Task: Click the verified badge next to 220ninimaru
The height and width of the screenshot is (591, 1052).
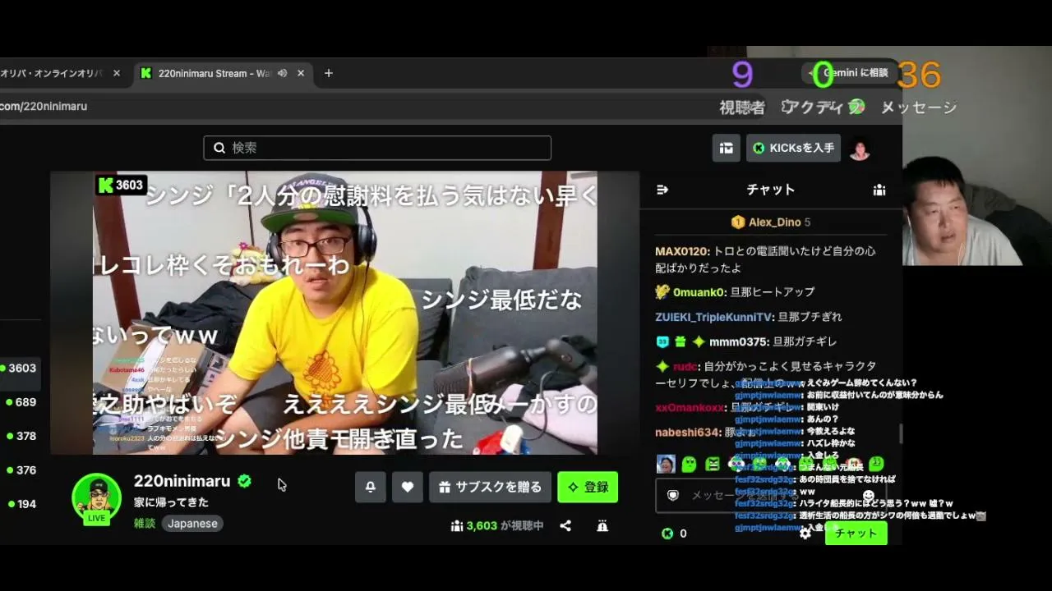Action: click(x=244, y=481)
